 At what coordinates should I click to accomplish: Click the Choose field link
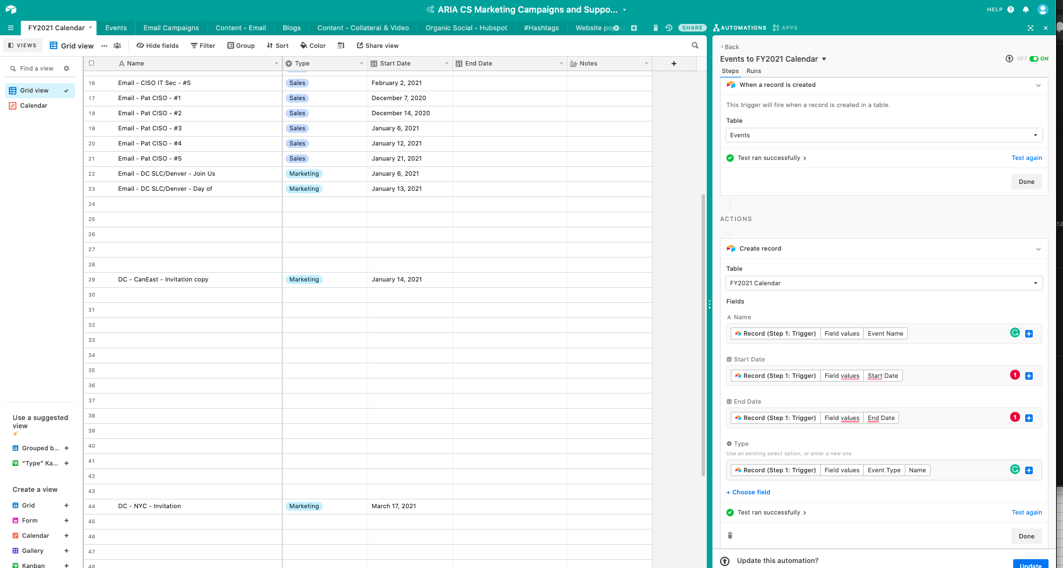pos(748,492)
